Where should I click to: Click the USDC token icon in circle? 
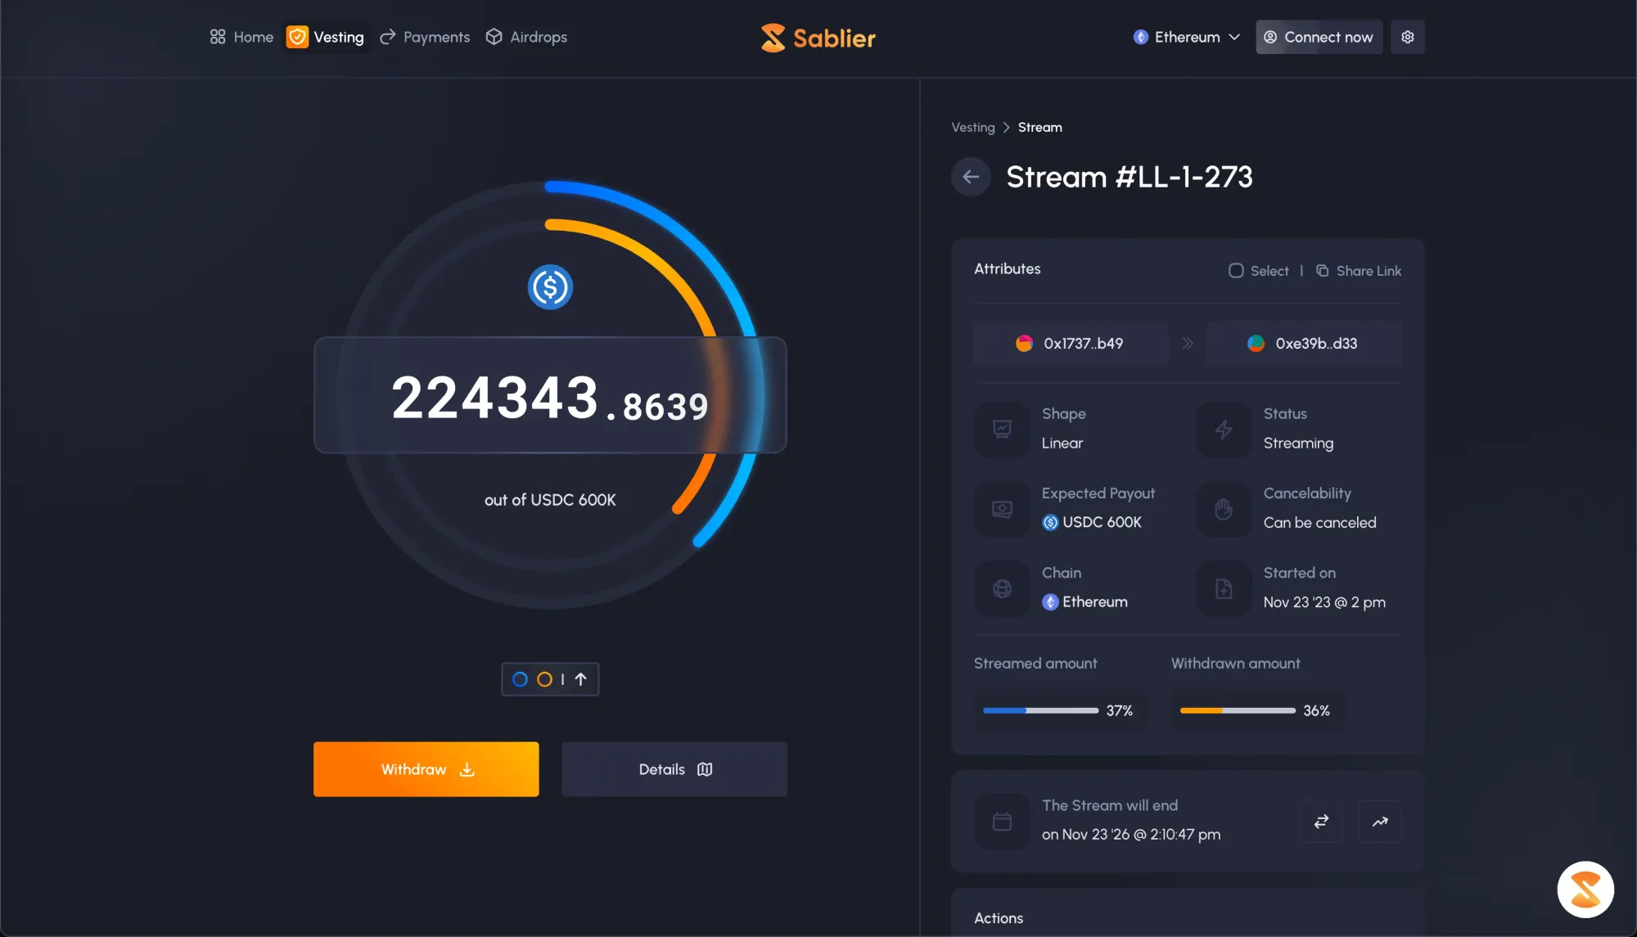[550, 287]
